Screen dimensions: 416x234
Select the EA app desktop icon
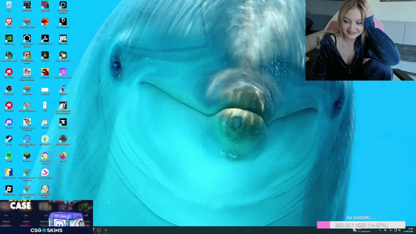pos(45,23)
